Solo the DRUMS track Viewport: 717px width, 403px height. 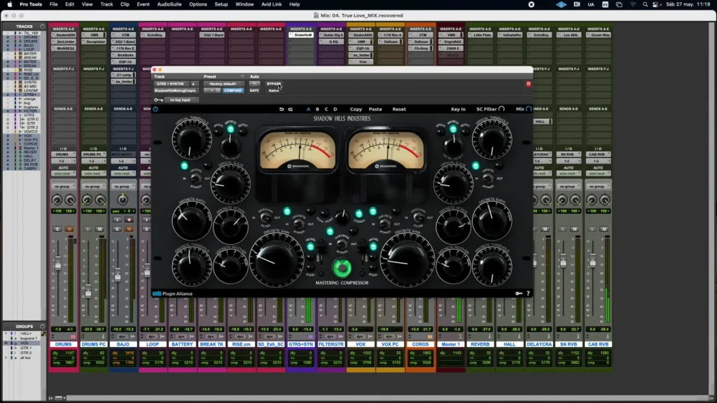(57, 229)
